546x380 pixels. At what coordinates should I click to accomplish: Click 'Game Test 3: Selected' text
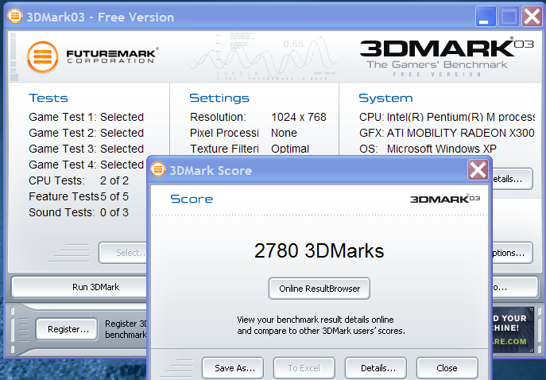coord(86,149)
